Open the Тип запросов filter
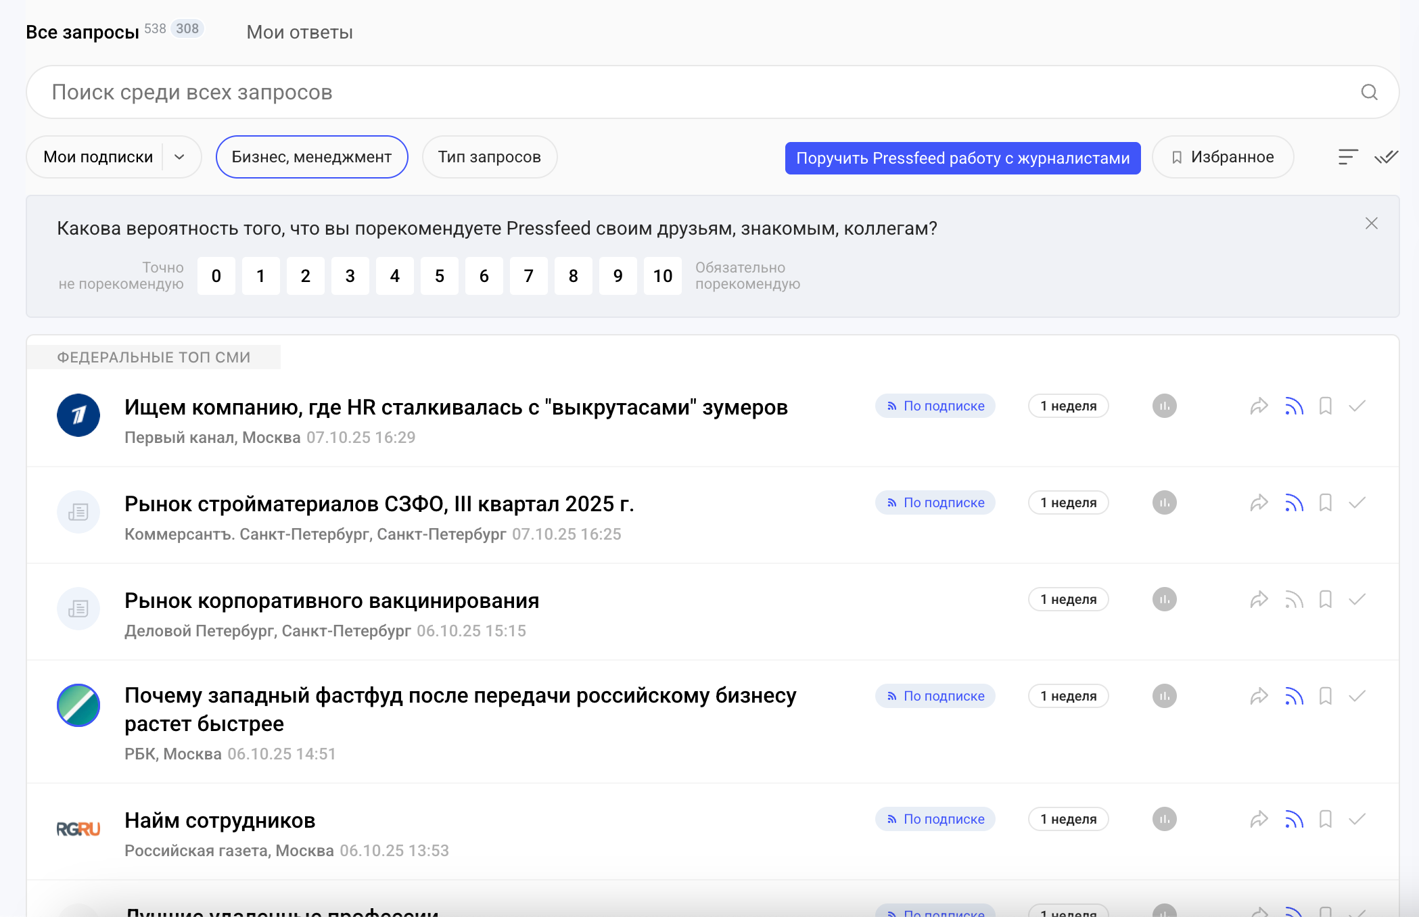The width and height of the screenshot is (1419, 917). click(489, 157)
